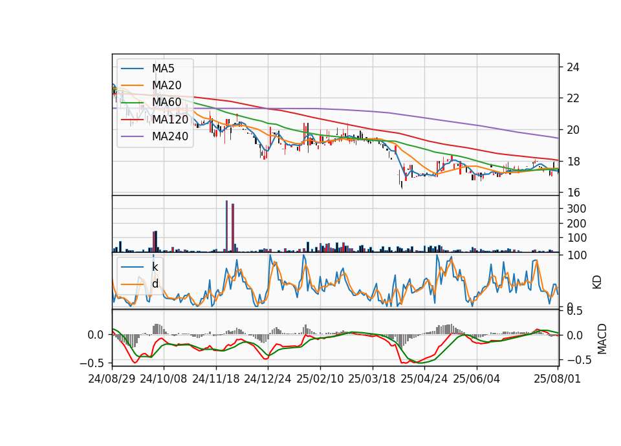This screenshot has height=446, width=621.
Task: Click the 24/11/18 date axis label
Action: click(216, 379)
